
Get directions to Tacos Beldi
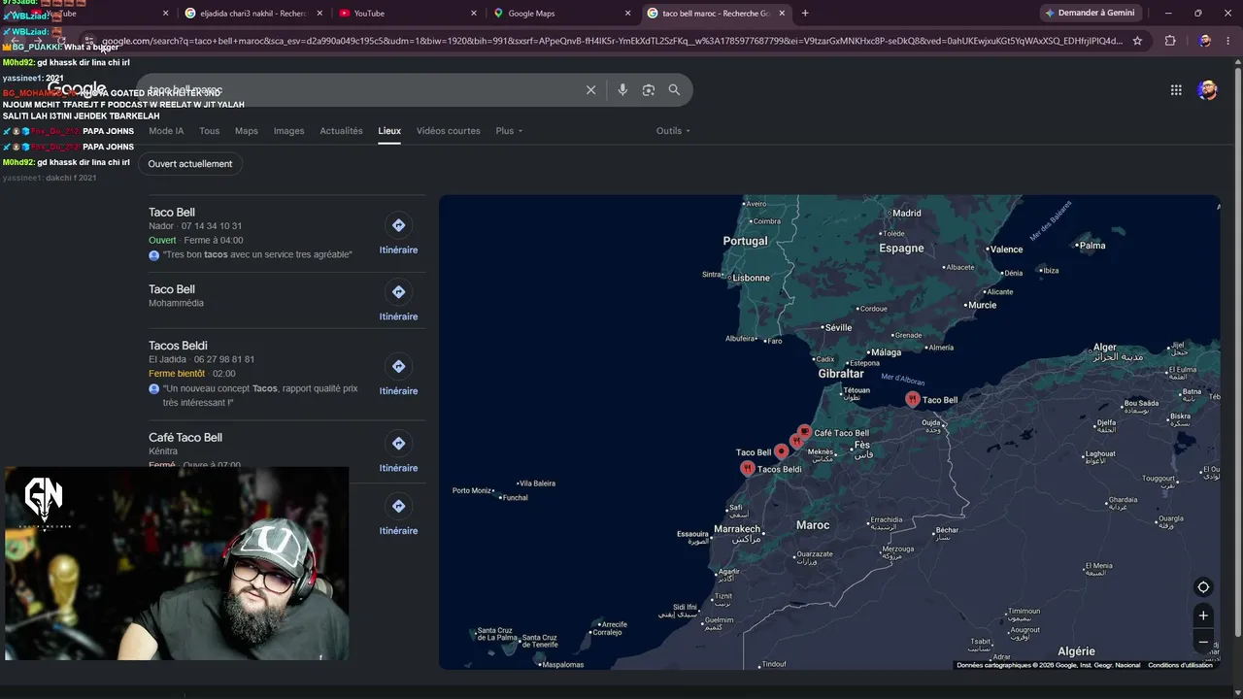(x=398, y=376)
